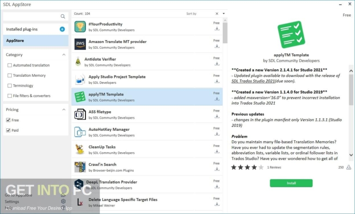
Task: Click the plugin list scrollbar thumb
Action: [225, 33]
